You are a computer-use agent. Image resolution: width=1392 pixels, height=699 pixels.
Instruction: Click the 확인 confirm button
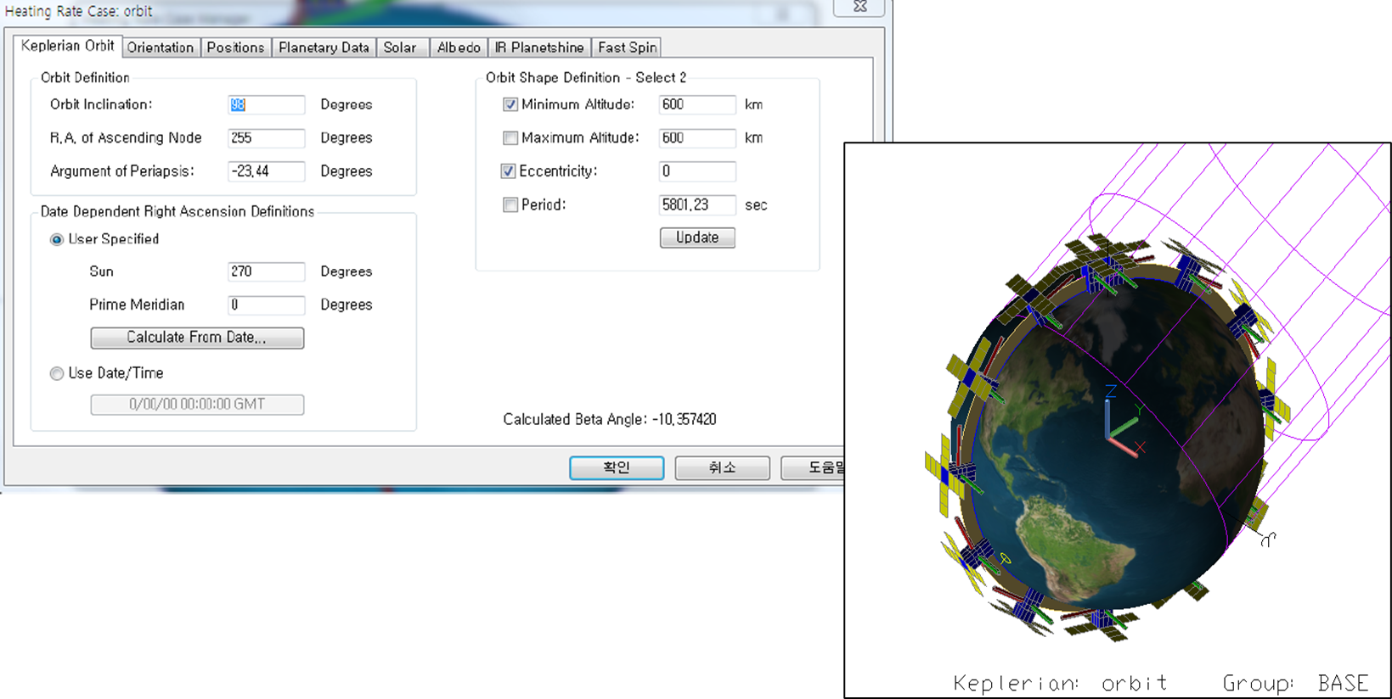[617, 467]
